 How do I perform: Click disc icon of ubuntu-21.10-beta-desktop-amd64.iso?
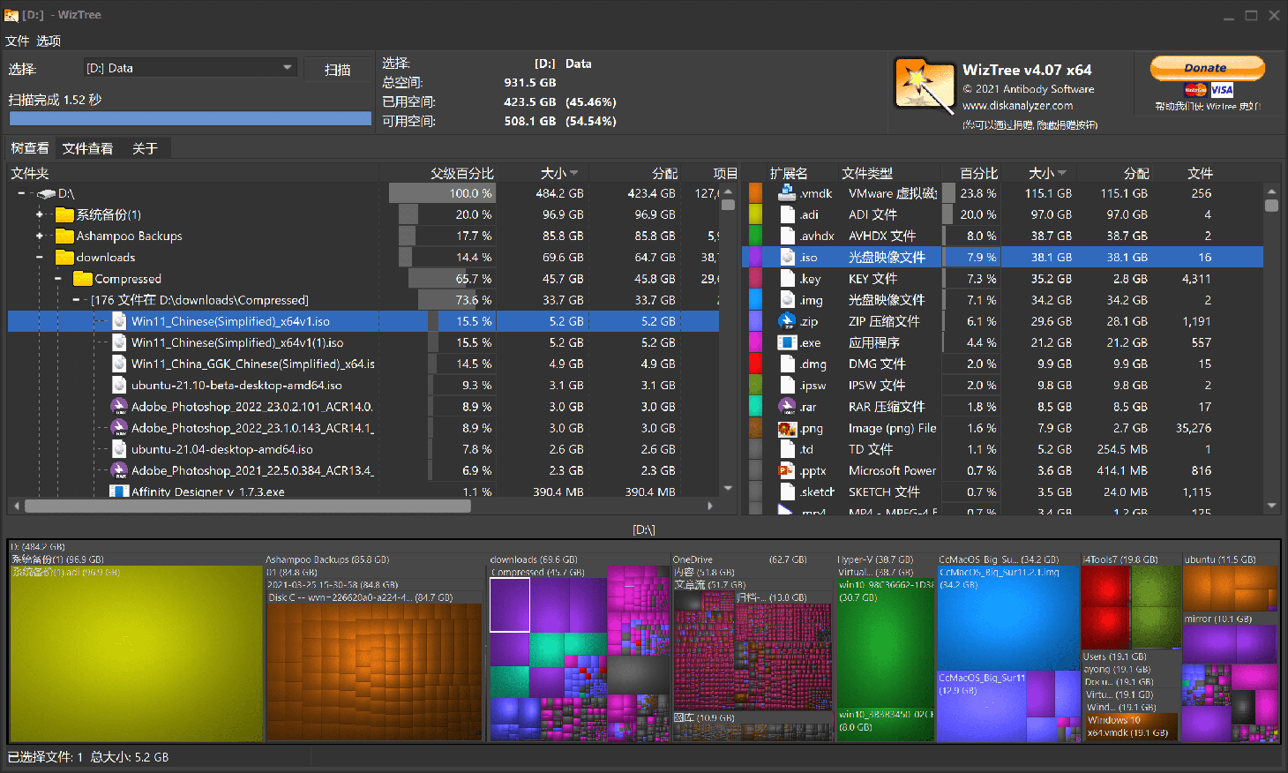[119, 385]
